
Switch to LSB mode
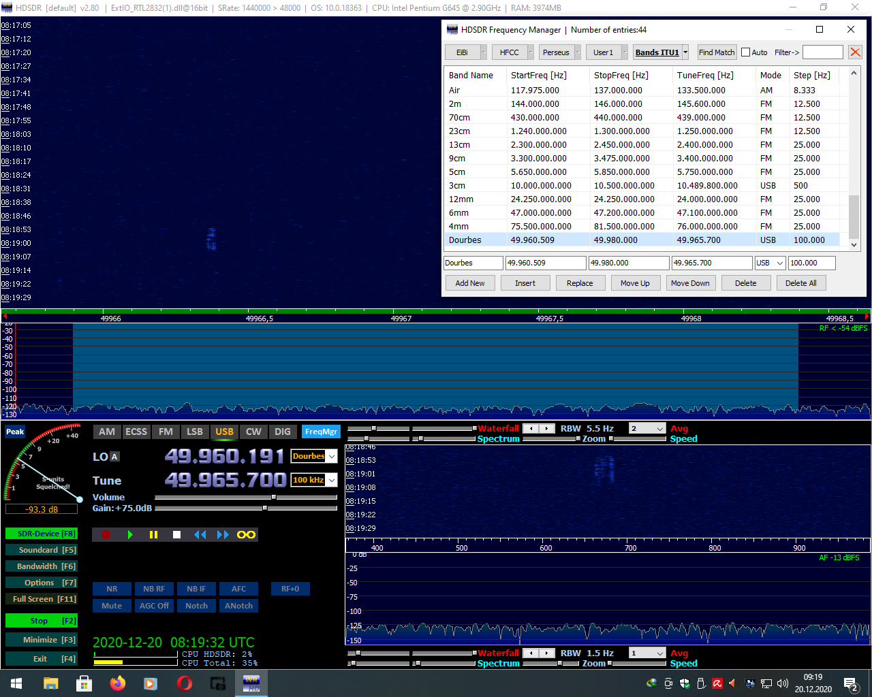pos(195,432)
